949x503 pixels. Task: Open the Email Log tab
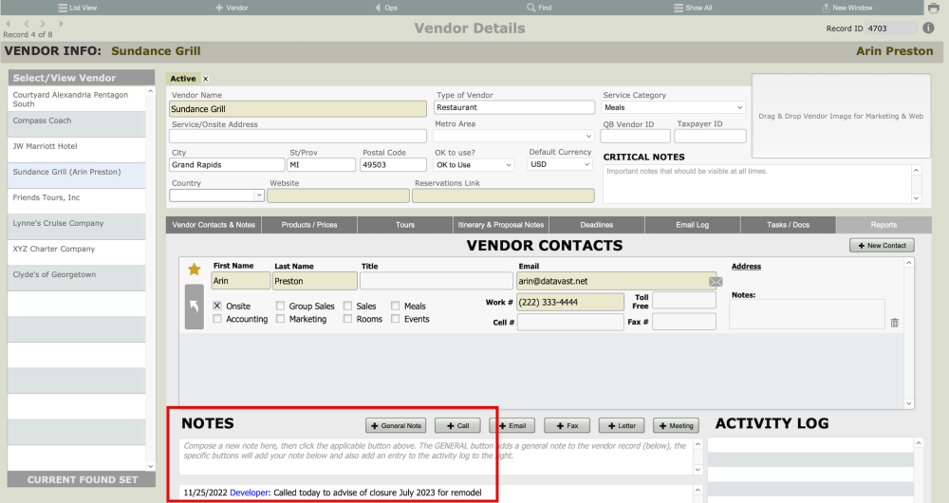[693, 225]
